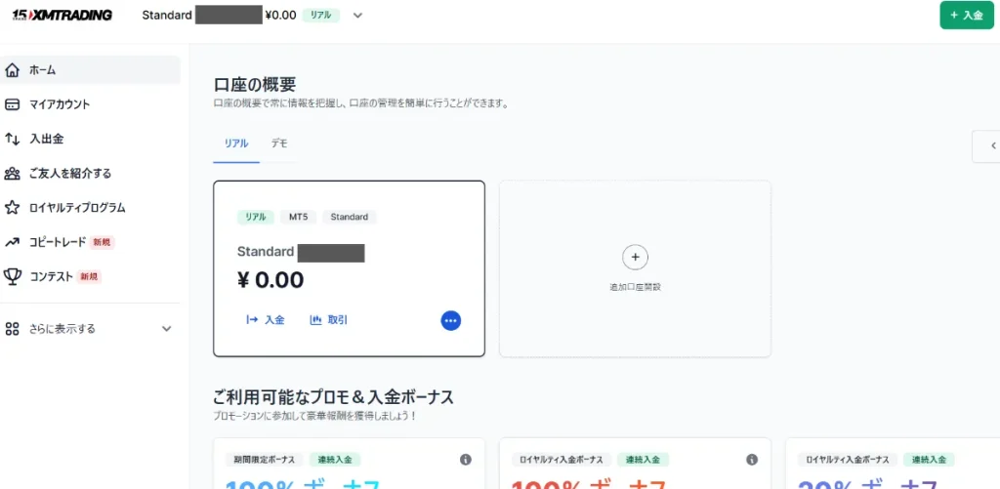Viewport: 1000px width, 489px height.
Task: Click the ¥ 0.00 balance on account card
Action: point(271,279)
